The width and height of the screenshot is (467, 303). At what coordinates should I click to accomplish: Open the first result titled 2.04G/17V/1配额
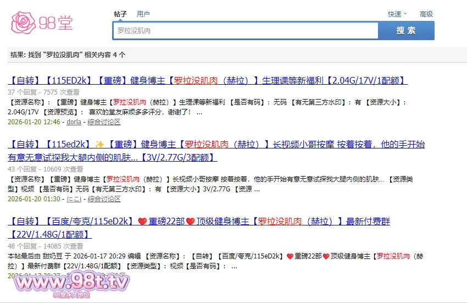[208, 80]
